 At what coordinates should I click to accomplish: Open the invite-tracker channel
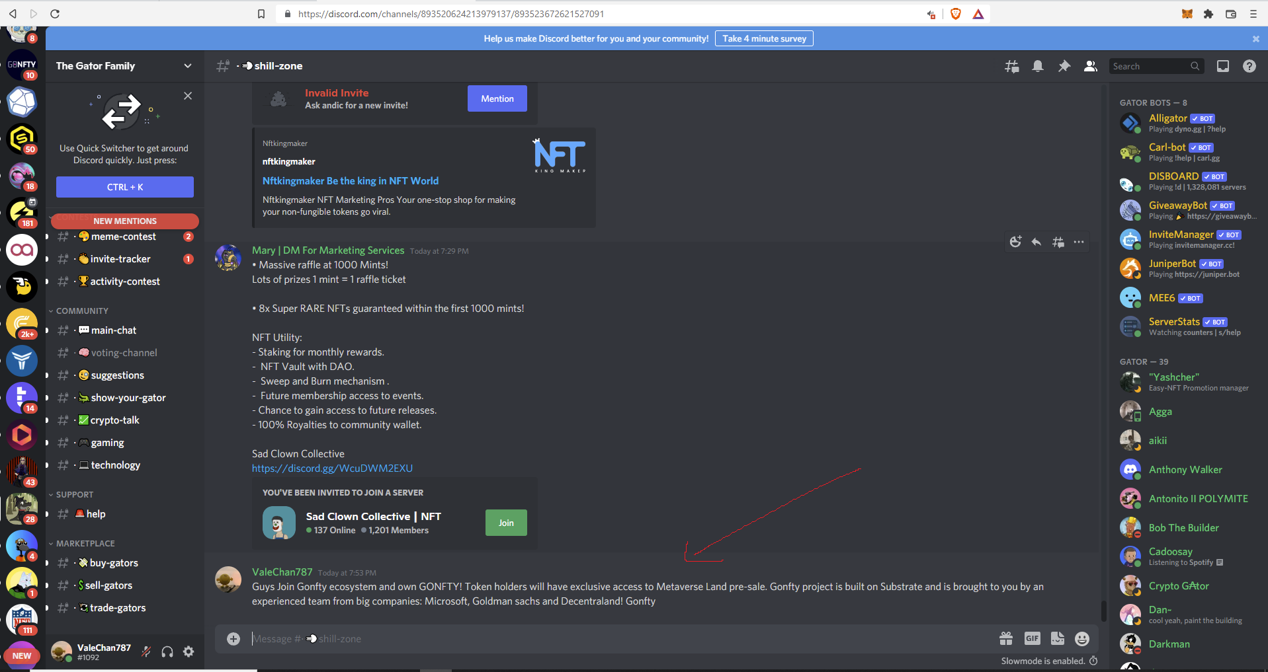124,259
